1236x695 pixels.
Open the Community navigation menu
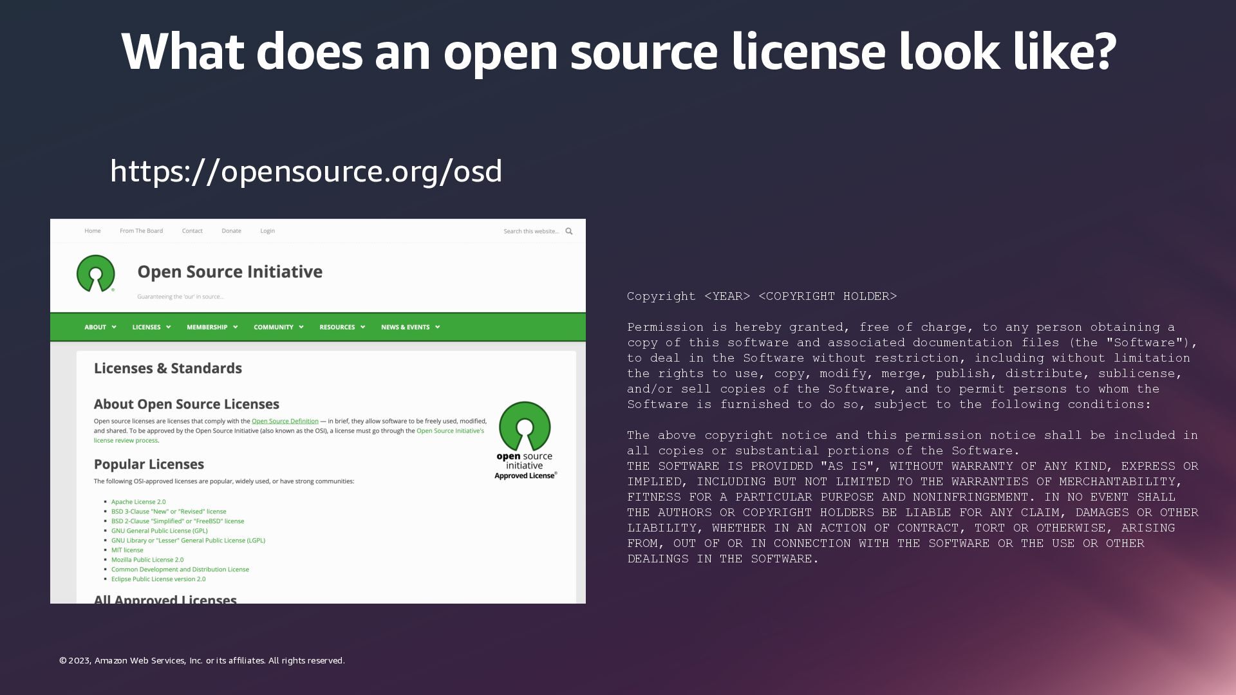coord(278,327)
